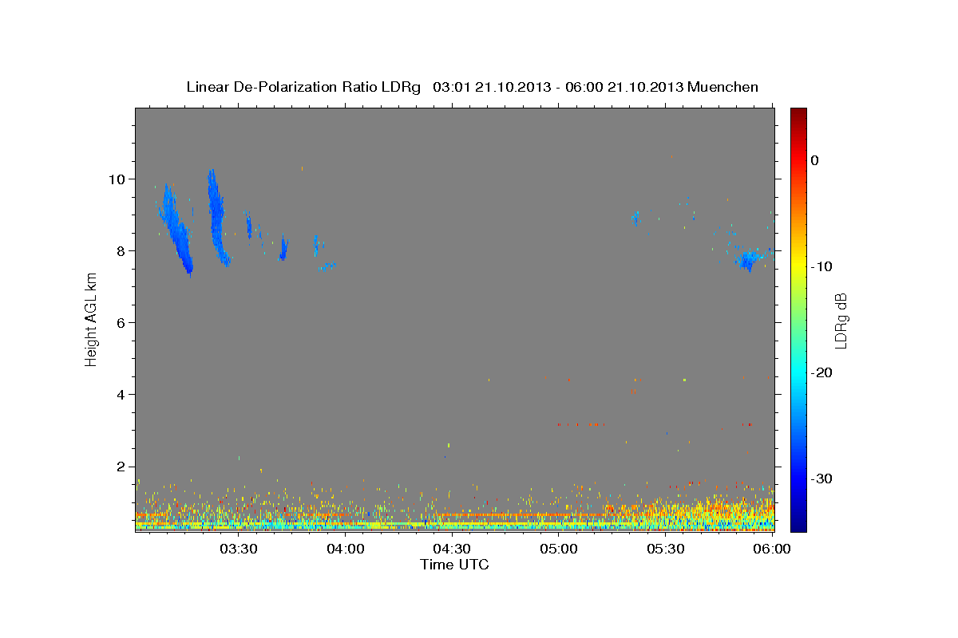Click the "05:30" time tick label

[665, 549]
